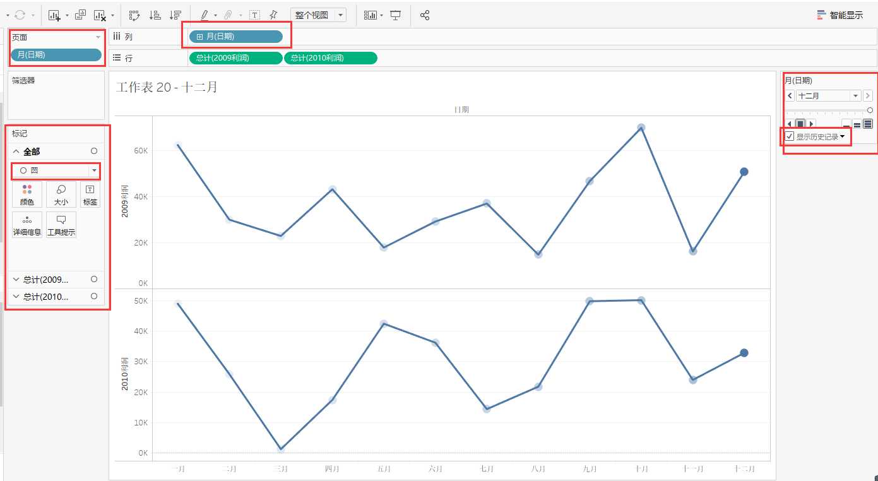This screenshot has height=481, width=878.
Task: Swap rows and columns using toolbar icon
Action: (134, 15)
